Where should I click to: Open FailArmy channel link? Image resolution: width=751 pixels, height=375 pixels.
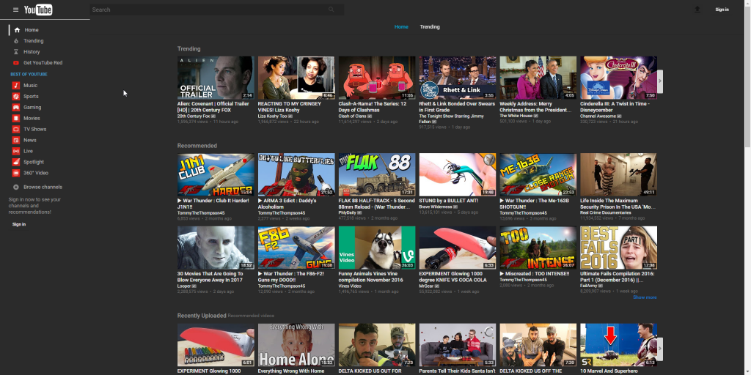pos(589,286)
